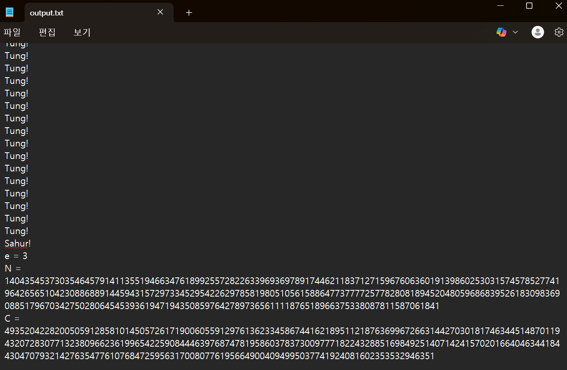Expand the Copilot options chevron
This screenshot has height=370, width=567.
(515, 32)
